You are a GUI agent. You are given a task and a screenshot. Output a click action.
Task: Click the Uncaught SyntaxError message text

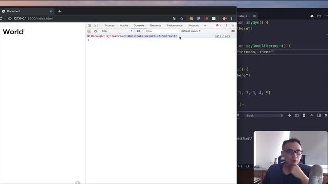click(134, 36)
